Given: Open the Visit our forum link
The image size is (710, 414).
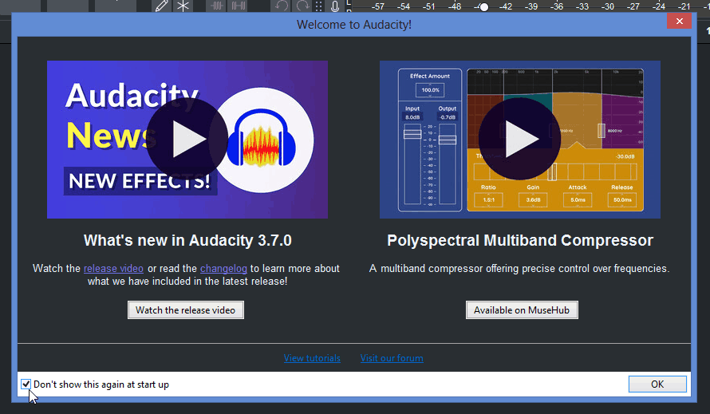Looking at the screenshot, I should pos(392,358).
